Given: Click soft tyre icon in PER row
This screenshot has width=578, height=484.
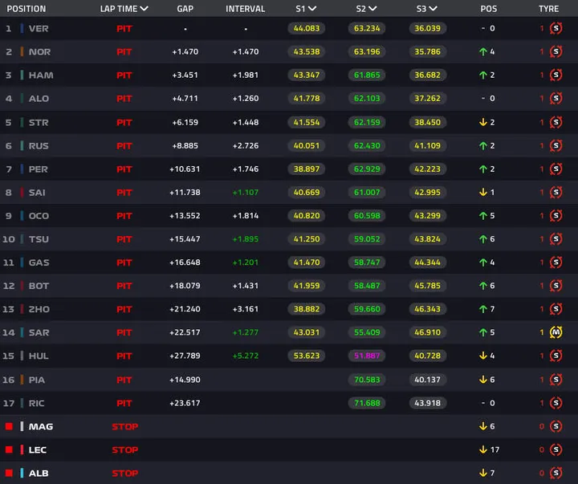Looking at the screenshot, I should 556,169.
